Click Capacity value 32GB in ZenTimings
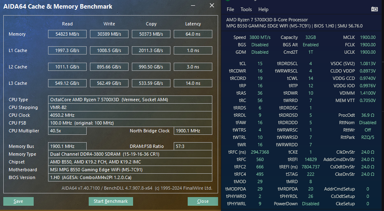 pos(310,37)
